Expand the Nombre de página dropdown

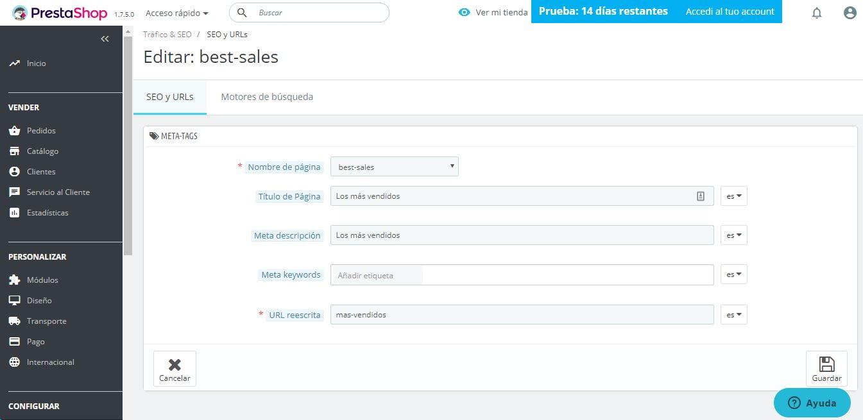click(394, 166)
